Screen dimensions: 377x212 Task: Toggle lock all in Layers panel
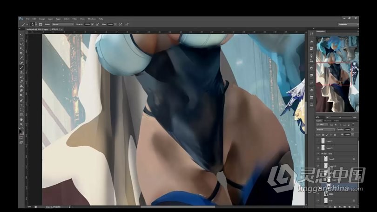click(335, 135)
